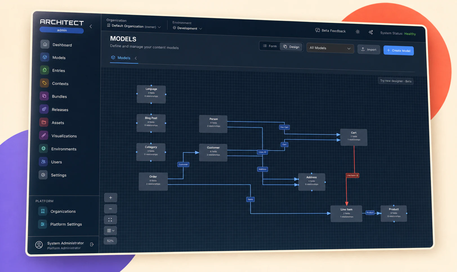Fit diagram to view icon
The image size is (457, 272).
tap(110, 220)
